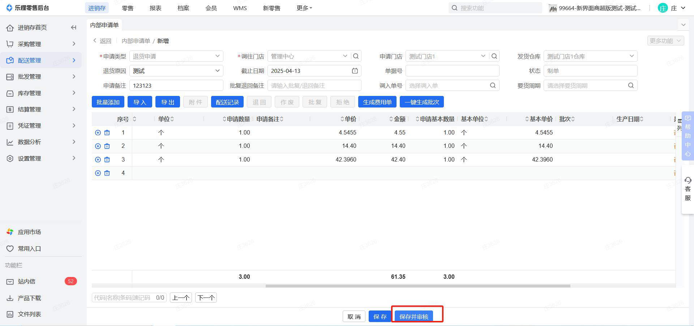Click the horizontal scrollbar under the table
Viewport: 694px width, 326px height.
417,286
